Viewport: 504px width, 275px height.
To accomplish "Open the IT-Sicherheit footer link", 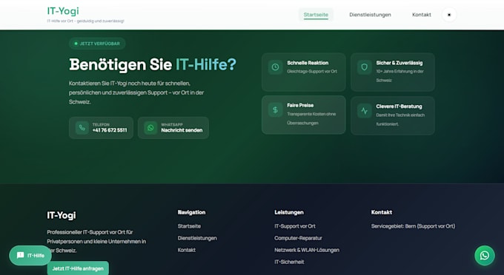I will tap(289, 262).
